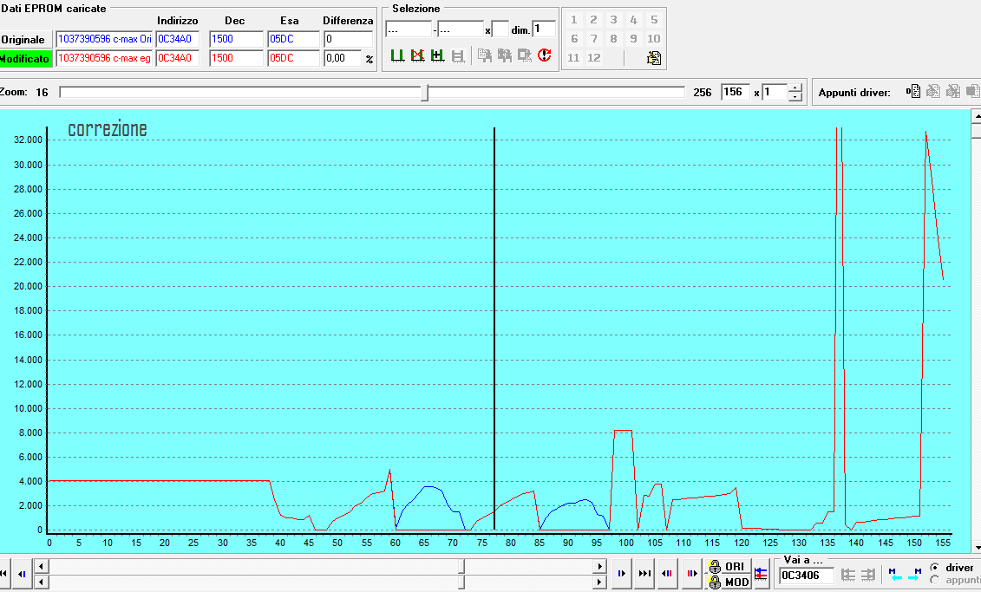Click the graph's vertical scrollbar up arrow
The height and width of the screenshot is (592, 981).
click(977, 115)
